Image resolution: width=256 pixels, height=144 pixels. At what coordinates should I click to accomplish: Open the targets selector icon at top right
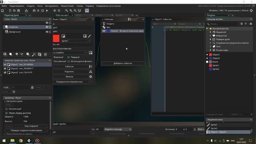(x=252, y=11)
